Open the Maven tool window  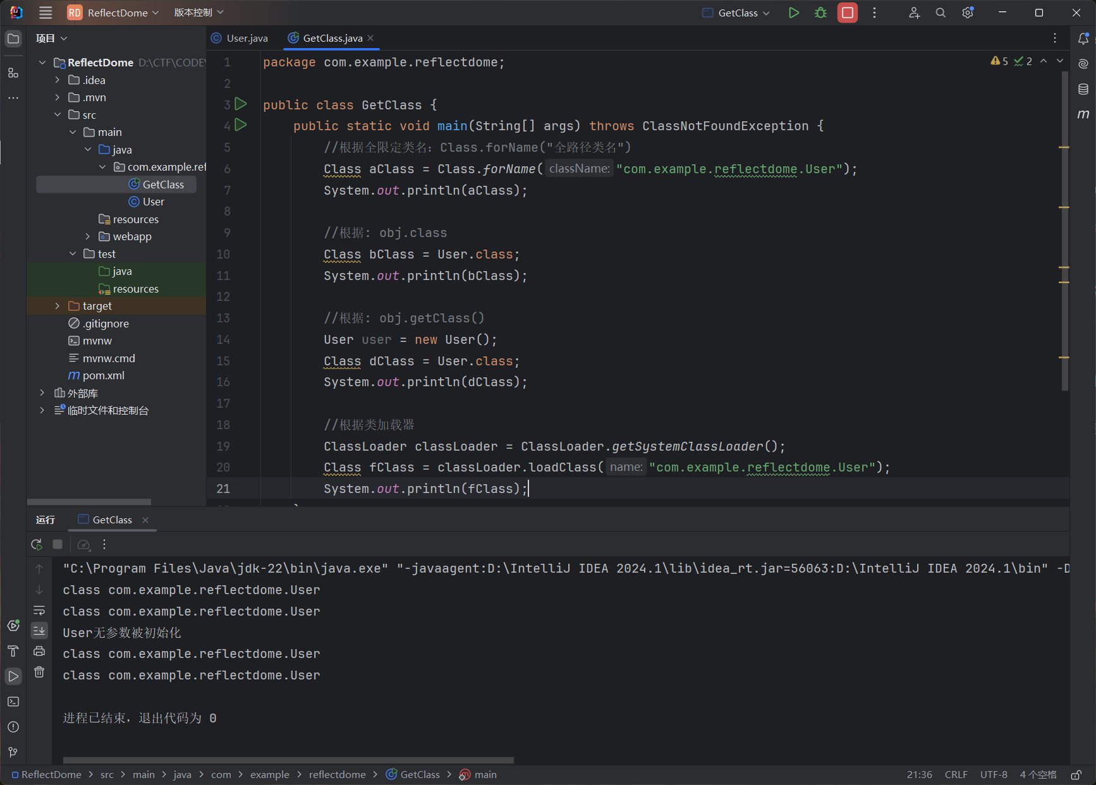click(x=1083, y=114)
